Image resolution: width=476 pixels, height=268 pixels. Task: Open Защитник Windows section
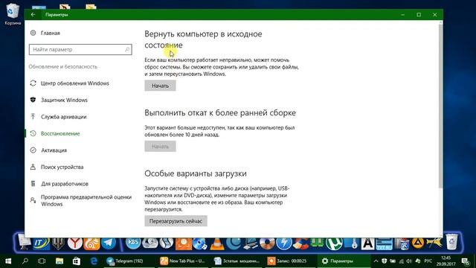[x=59, y=100]
